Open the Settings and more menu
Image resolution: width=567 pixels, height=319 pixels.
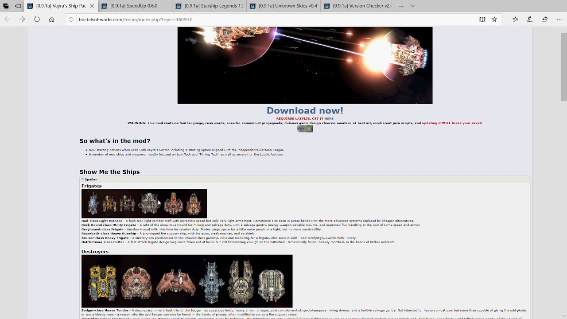[x=559, y=19]
